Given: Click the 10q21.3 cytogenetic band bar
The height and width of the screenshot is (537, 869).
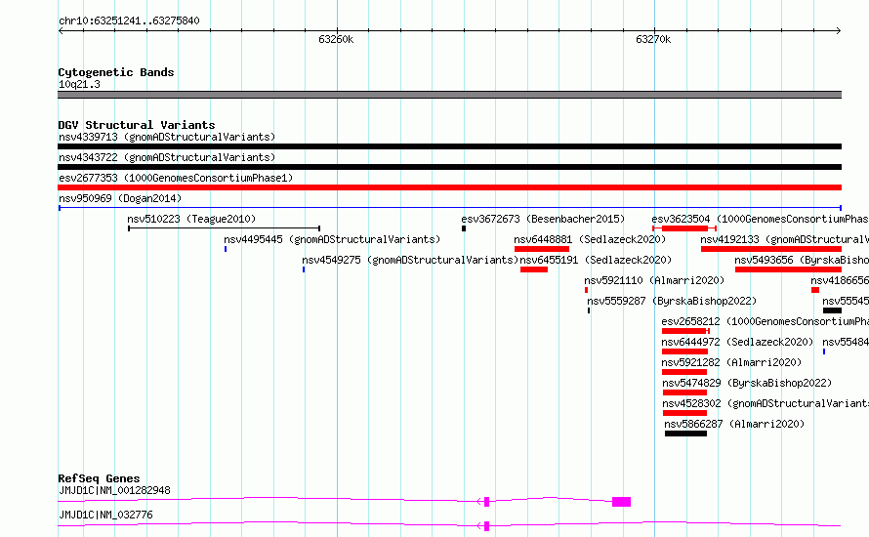Looking at the screenshot, I should pos(449,95).
